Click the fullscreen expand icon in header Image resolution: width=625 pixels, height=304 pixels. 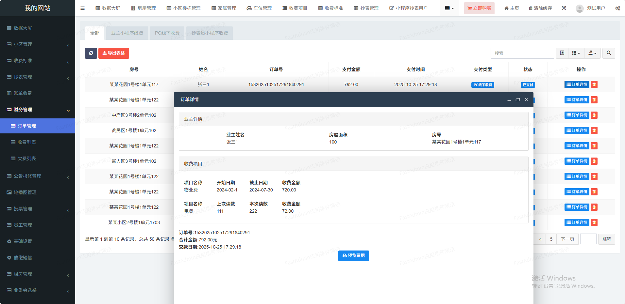(564, 8)
